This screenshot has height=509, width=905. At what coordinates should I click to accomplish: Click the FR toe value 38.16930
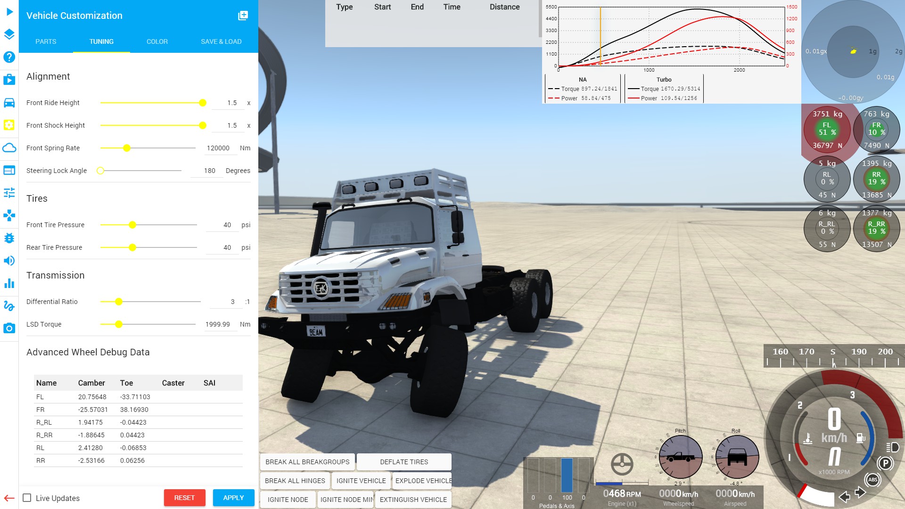pos(134,410)
